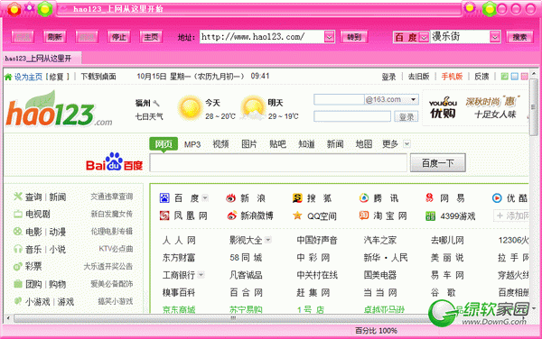542x339 pixels.
Task: Select the 知道 search tab
Action: tap(306, 144)
